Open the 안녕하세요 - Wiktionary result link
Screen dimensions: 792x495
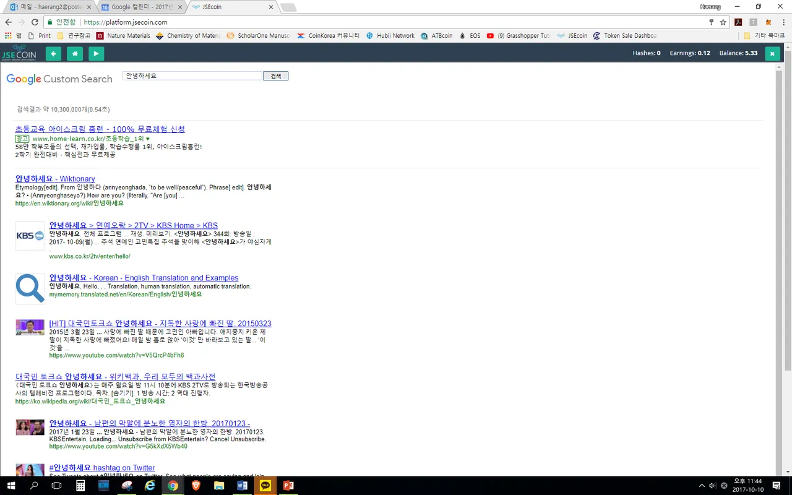coord(55,179)
